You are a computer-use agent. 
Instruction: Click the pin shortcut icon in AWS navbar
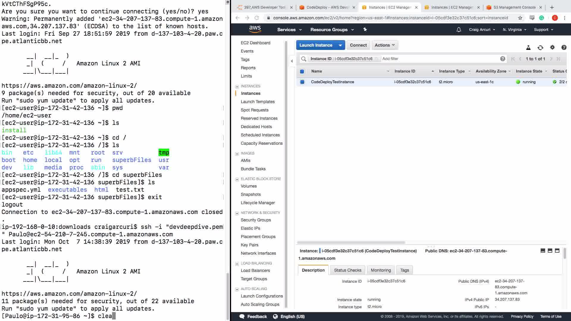click(365, 29)
